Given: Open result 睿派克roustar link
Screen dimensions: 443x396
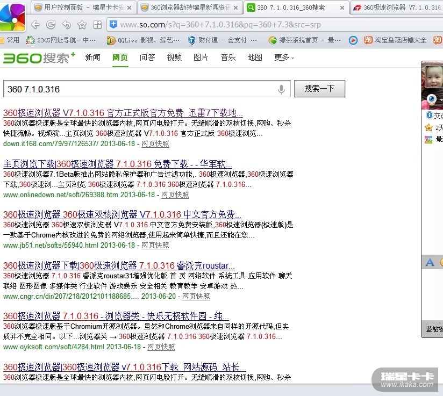Looking at the screenshot, I should 119,265.
